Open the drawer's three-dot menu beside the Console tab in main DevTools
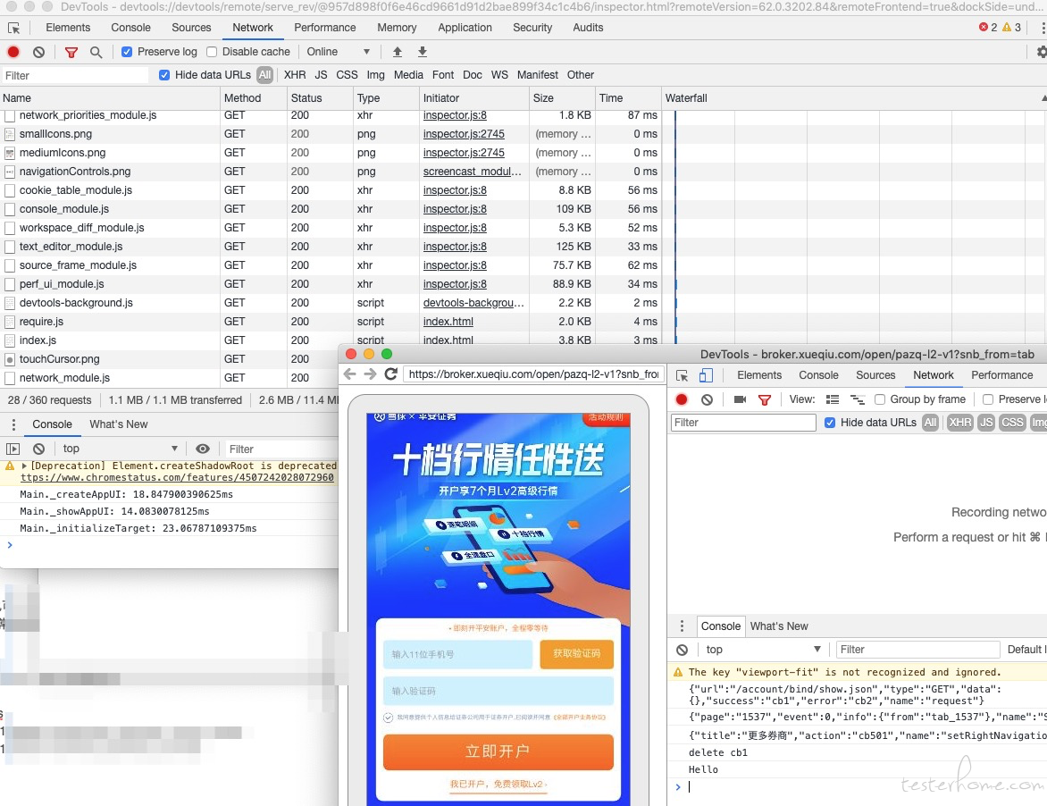 click(x=13, y=424)
